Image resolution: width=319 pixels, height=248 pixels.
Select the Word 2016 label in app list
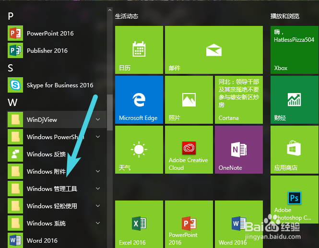click(x=42, y=241)
